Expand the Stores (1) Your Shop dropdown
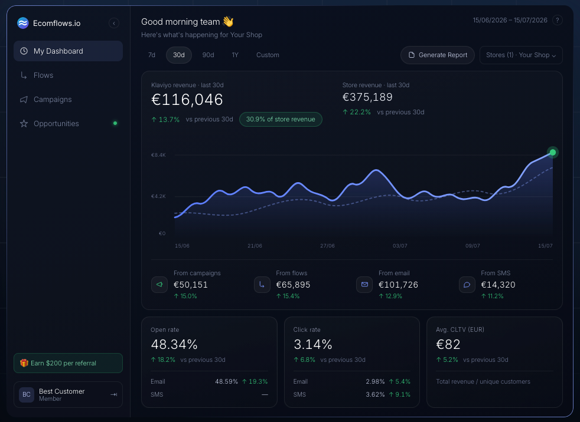580x422 pixels. coord(521,55)
